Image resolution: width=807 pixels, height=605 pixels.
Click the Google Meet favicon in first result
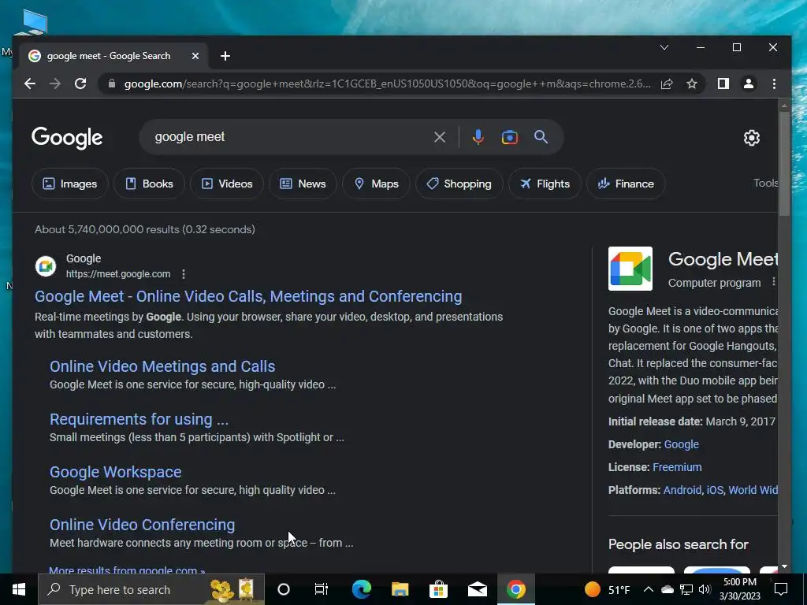coord(46,266)
